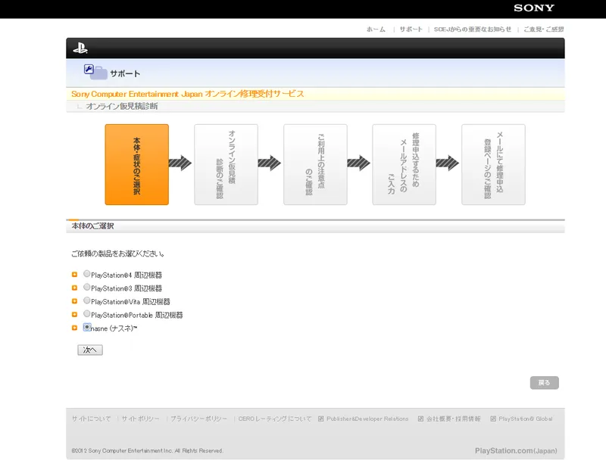
Task: Click the orange plus icon beside PlayStation 4
Action: coord(74,275)
